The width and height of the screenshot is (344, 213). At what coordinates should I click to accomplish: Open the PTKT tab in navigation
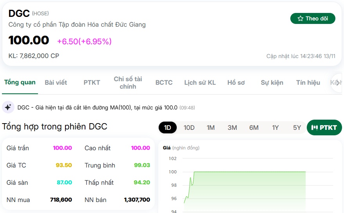click(92, 82)
